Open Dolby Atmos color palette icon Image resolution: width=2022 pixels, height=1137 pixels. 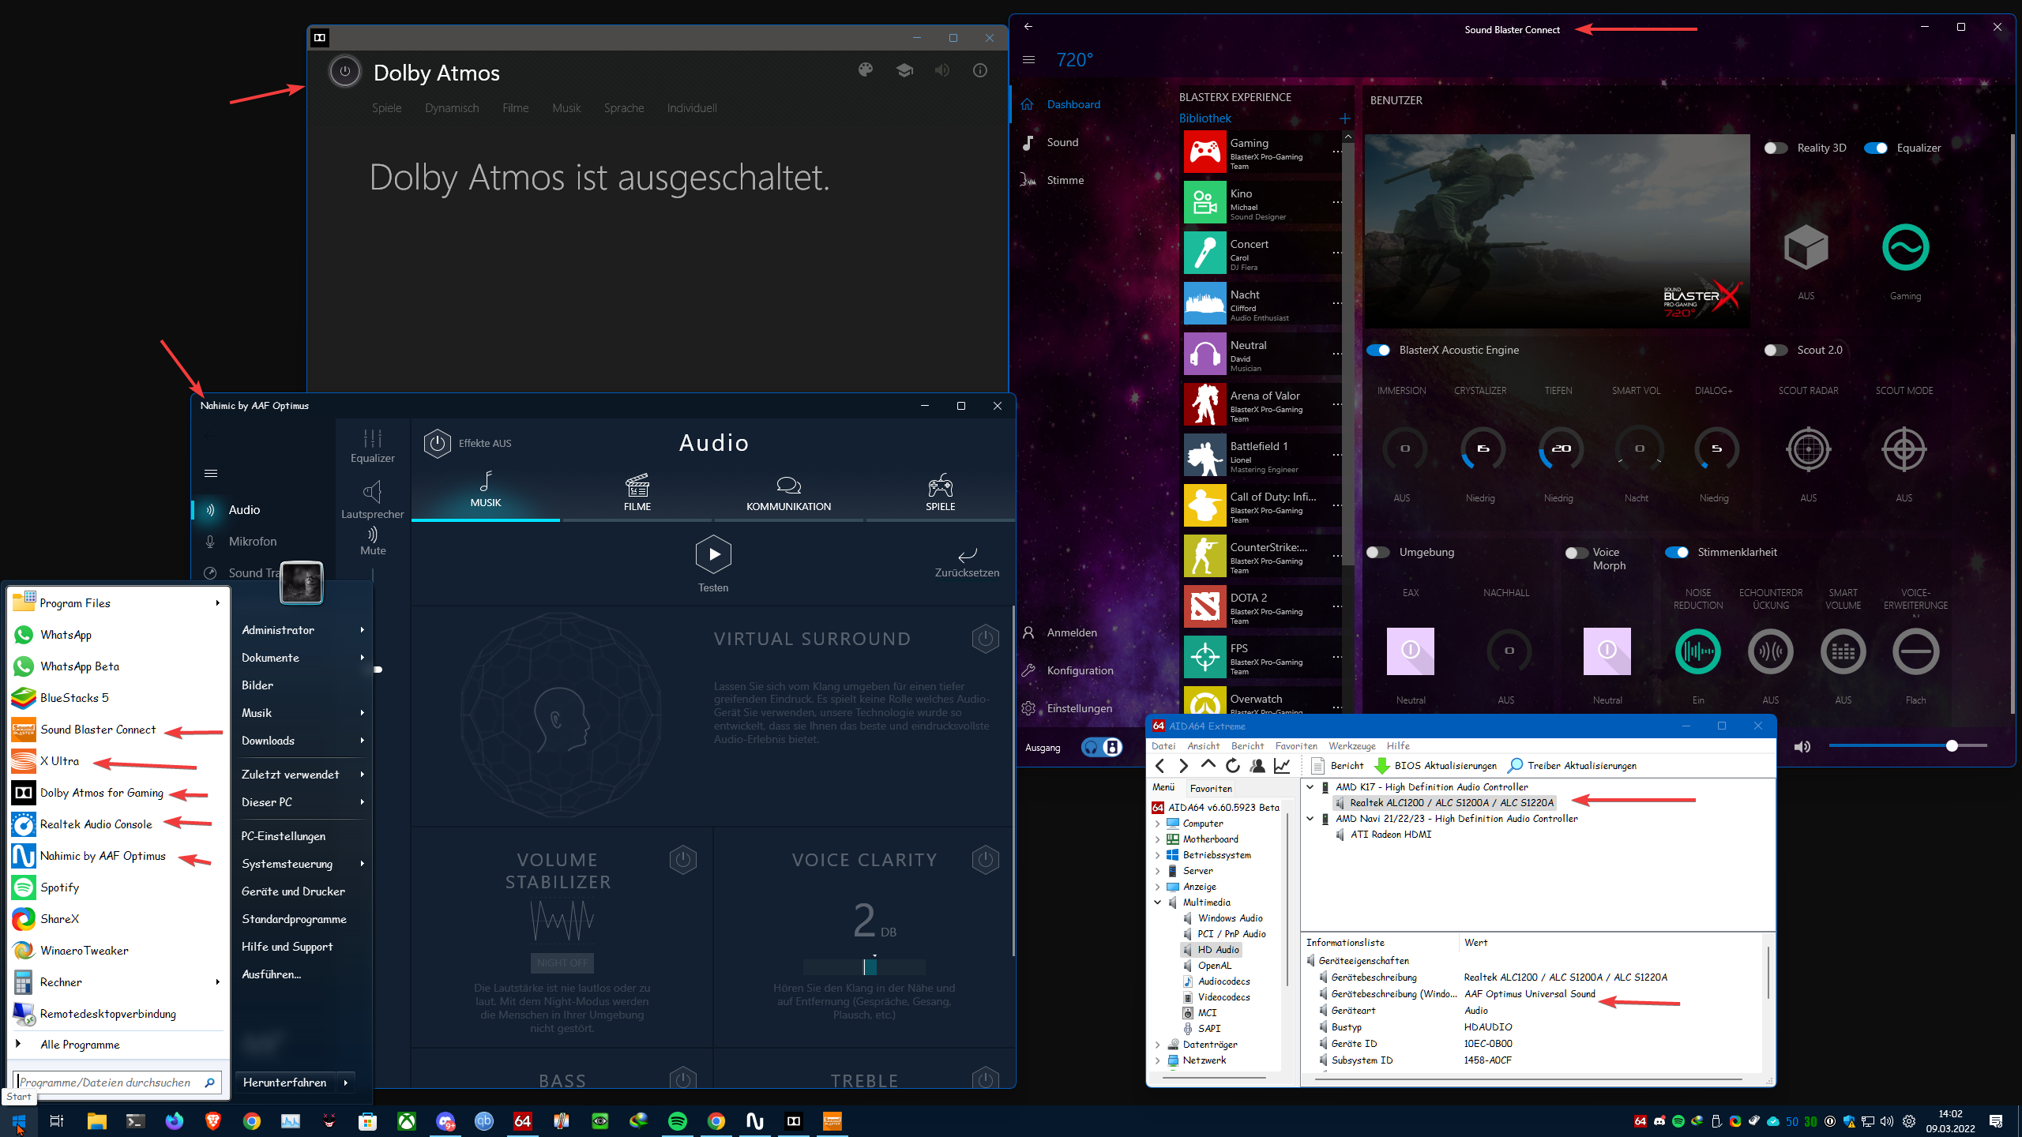click(x=865, y=70)
